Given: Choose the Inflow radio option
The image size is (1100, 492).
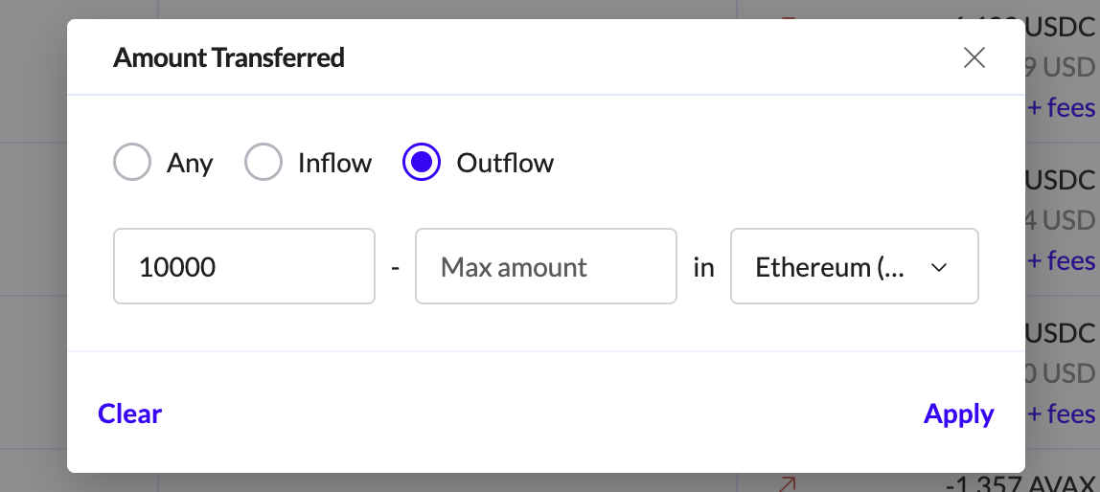Looking at the screenshot, I should (x=264, y=163).
